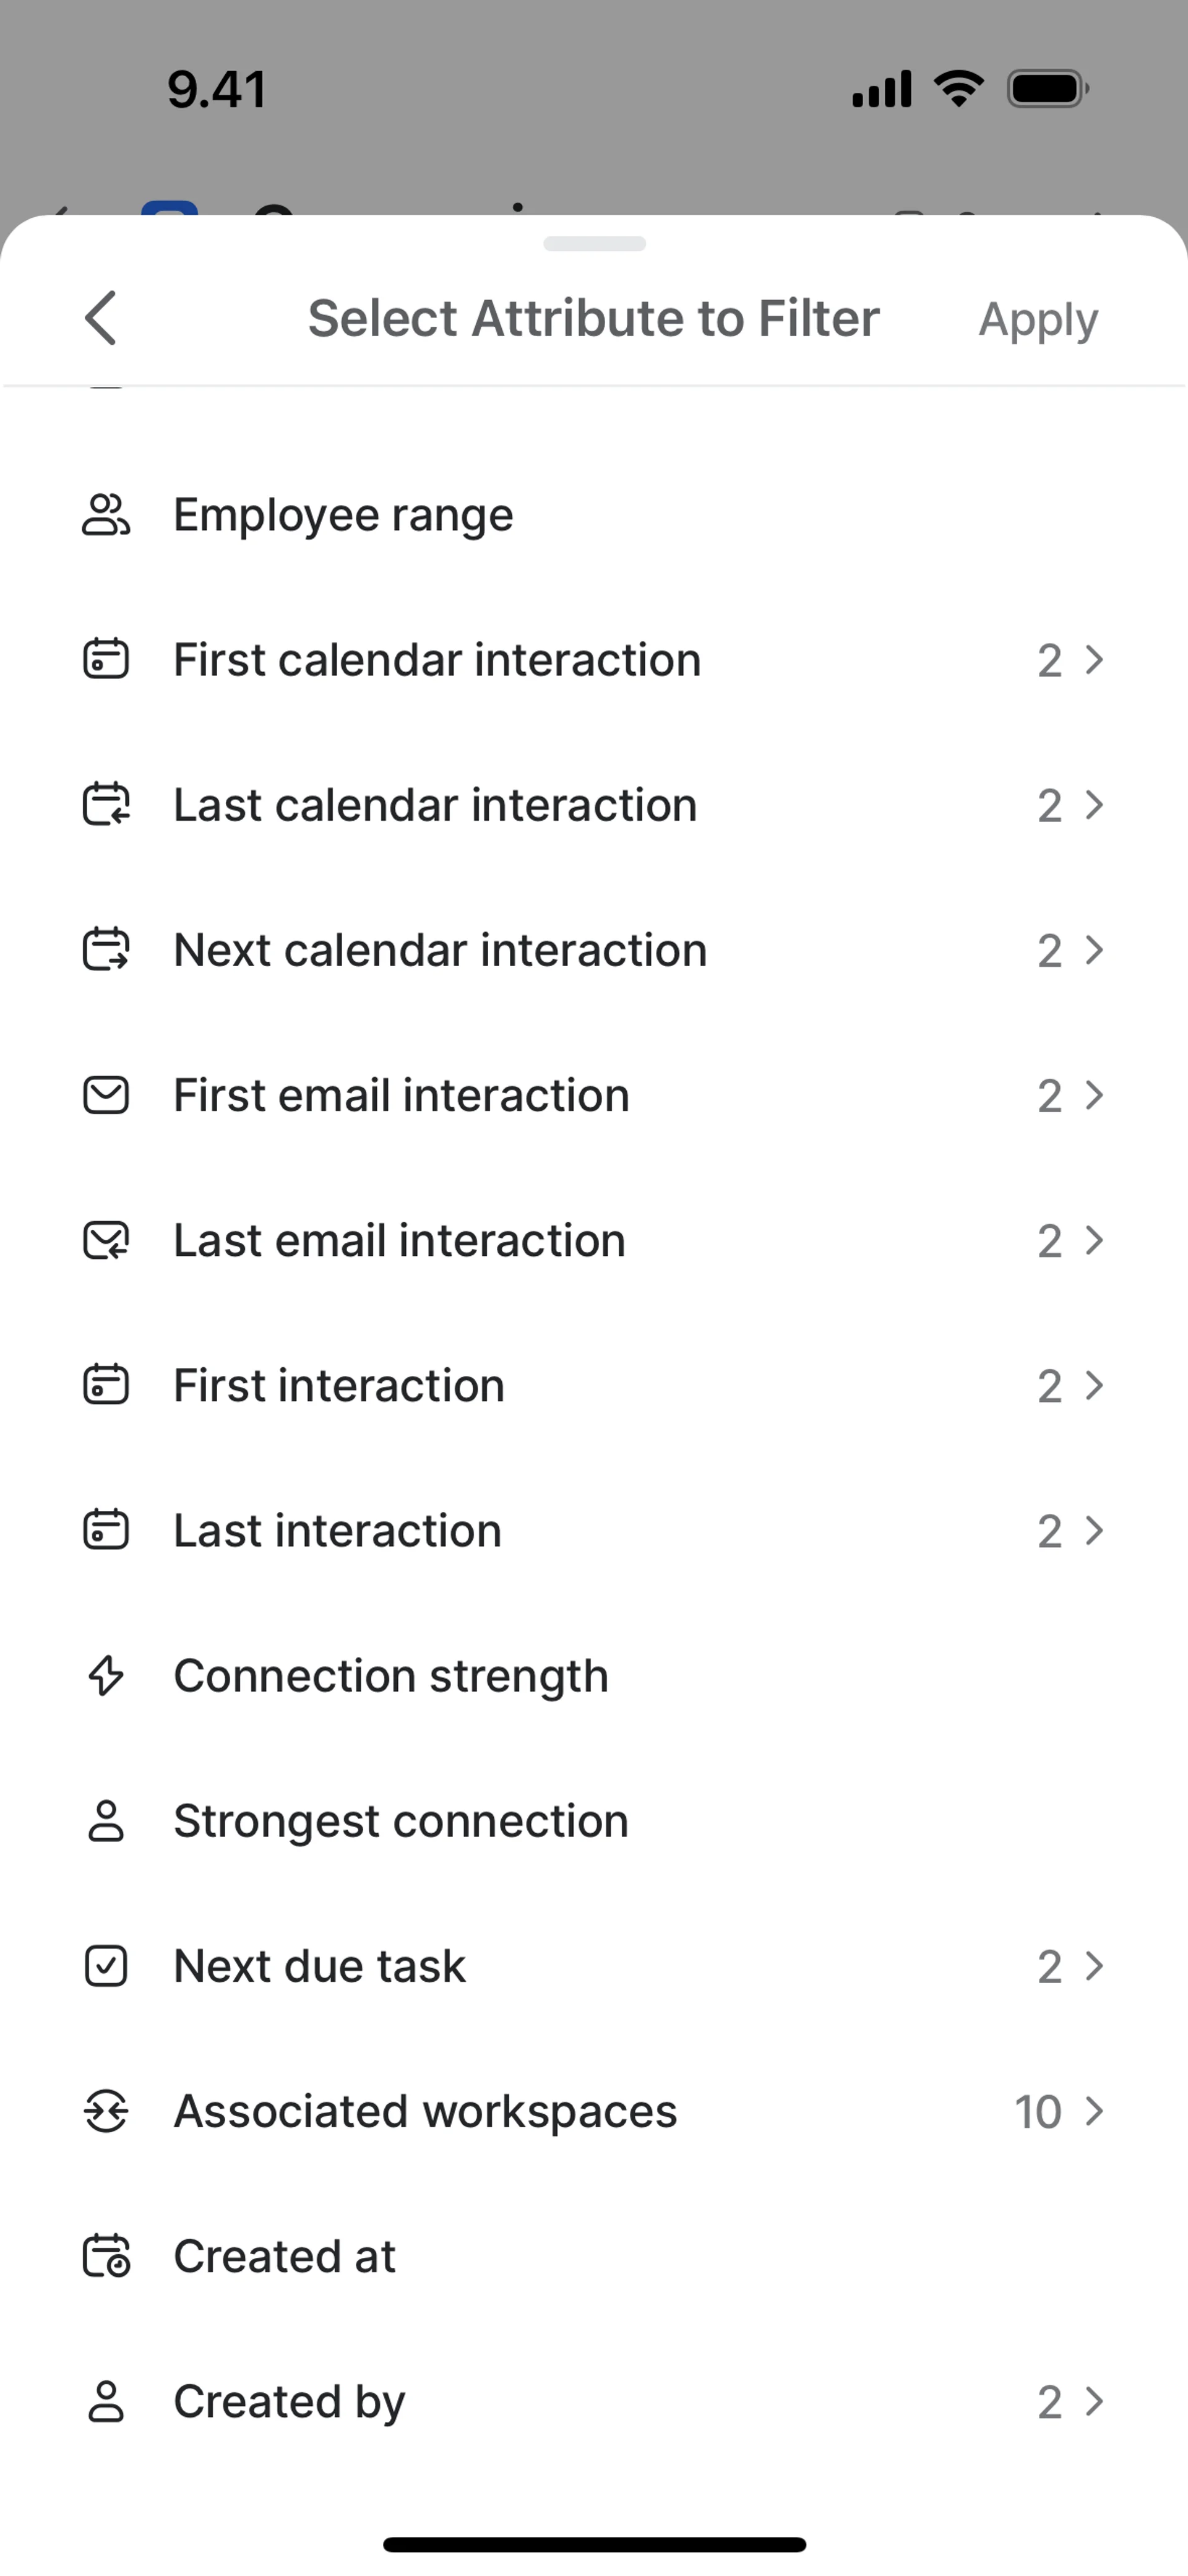The image size is (1188, 2576).
Task: Click the sheet drag handle at top
Action: (x=594, y=244)
